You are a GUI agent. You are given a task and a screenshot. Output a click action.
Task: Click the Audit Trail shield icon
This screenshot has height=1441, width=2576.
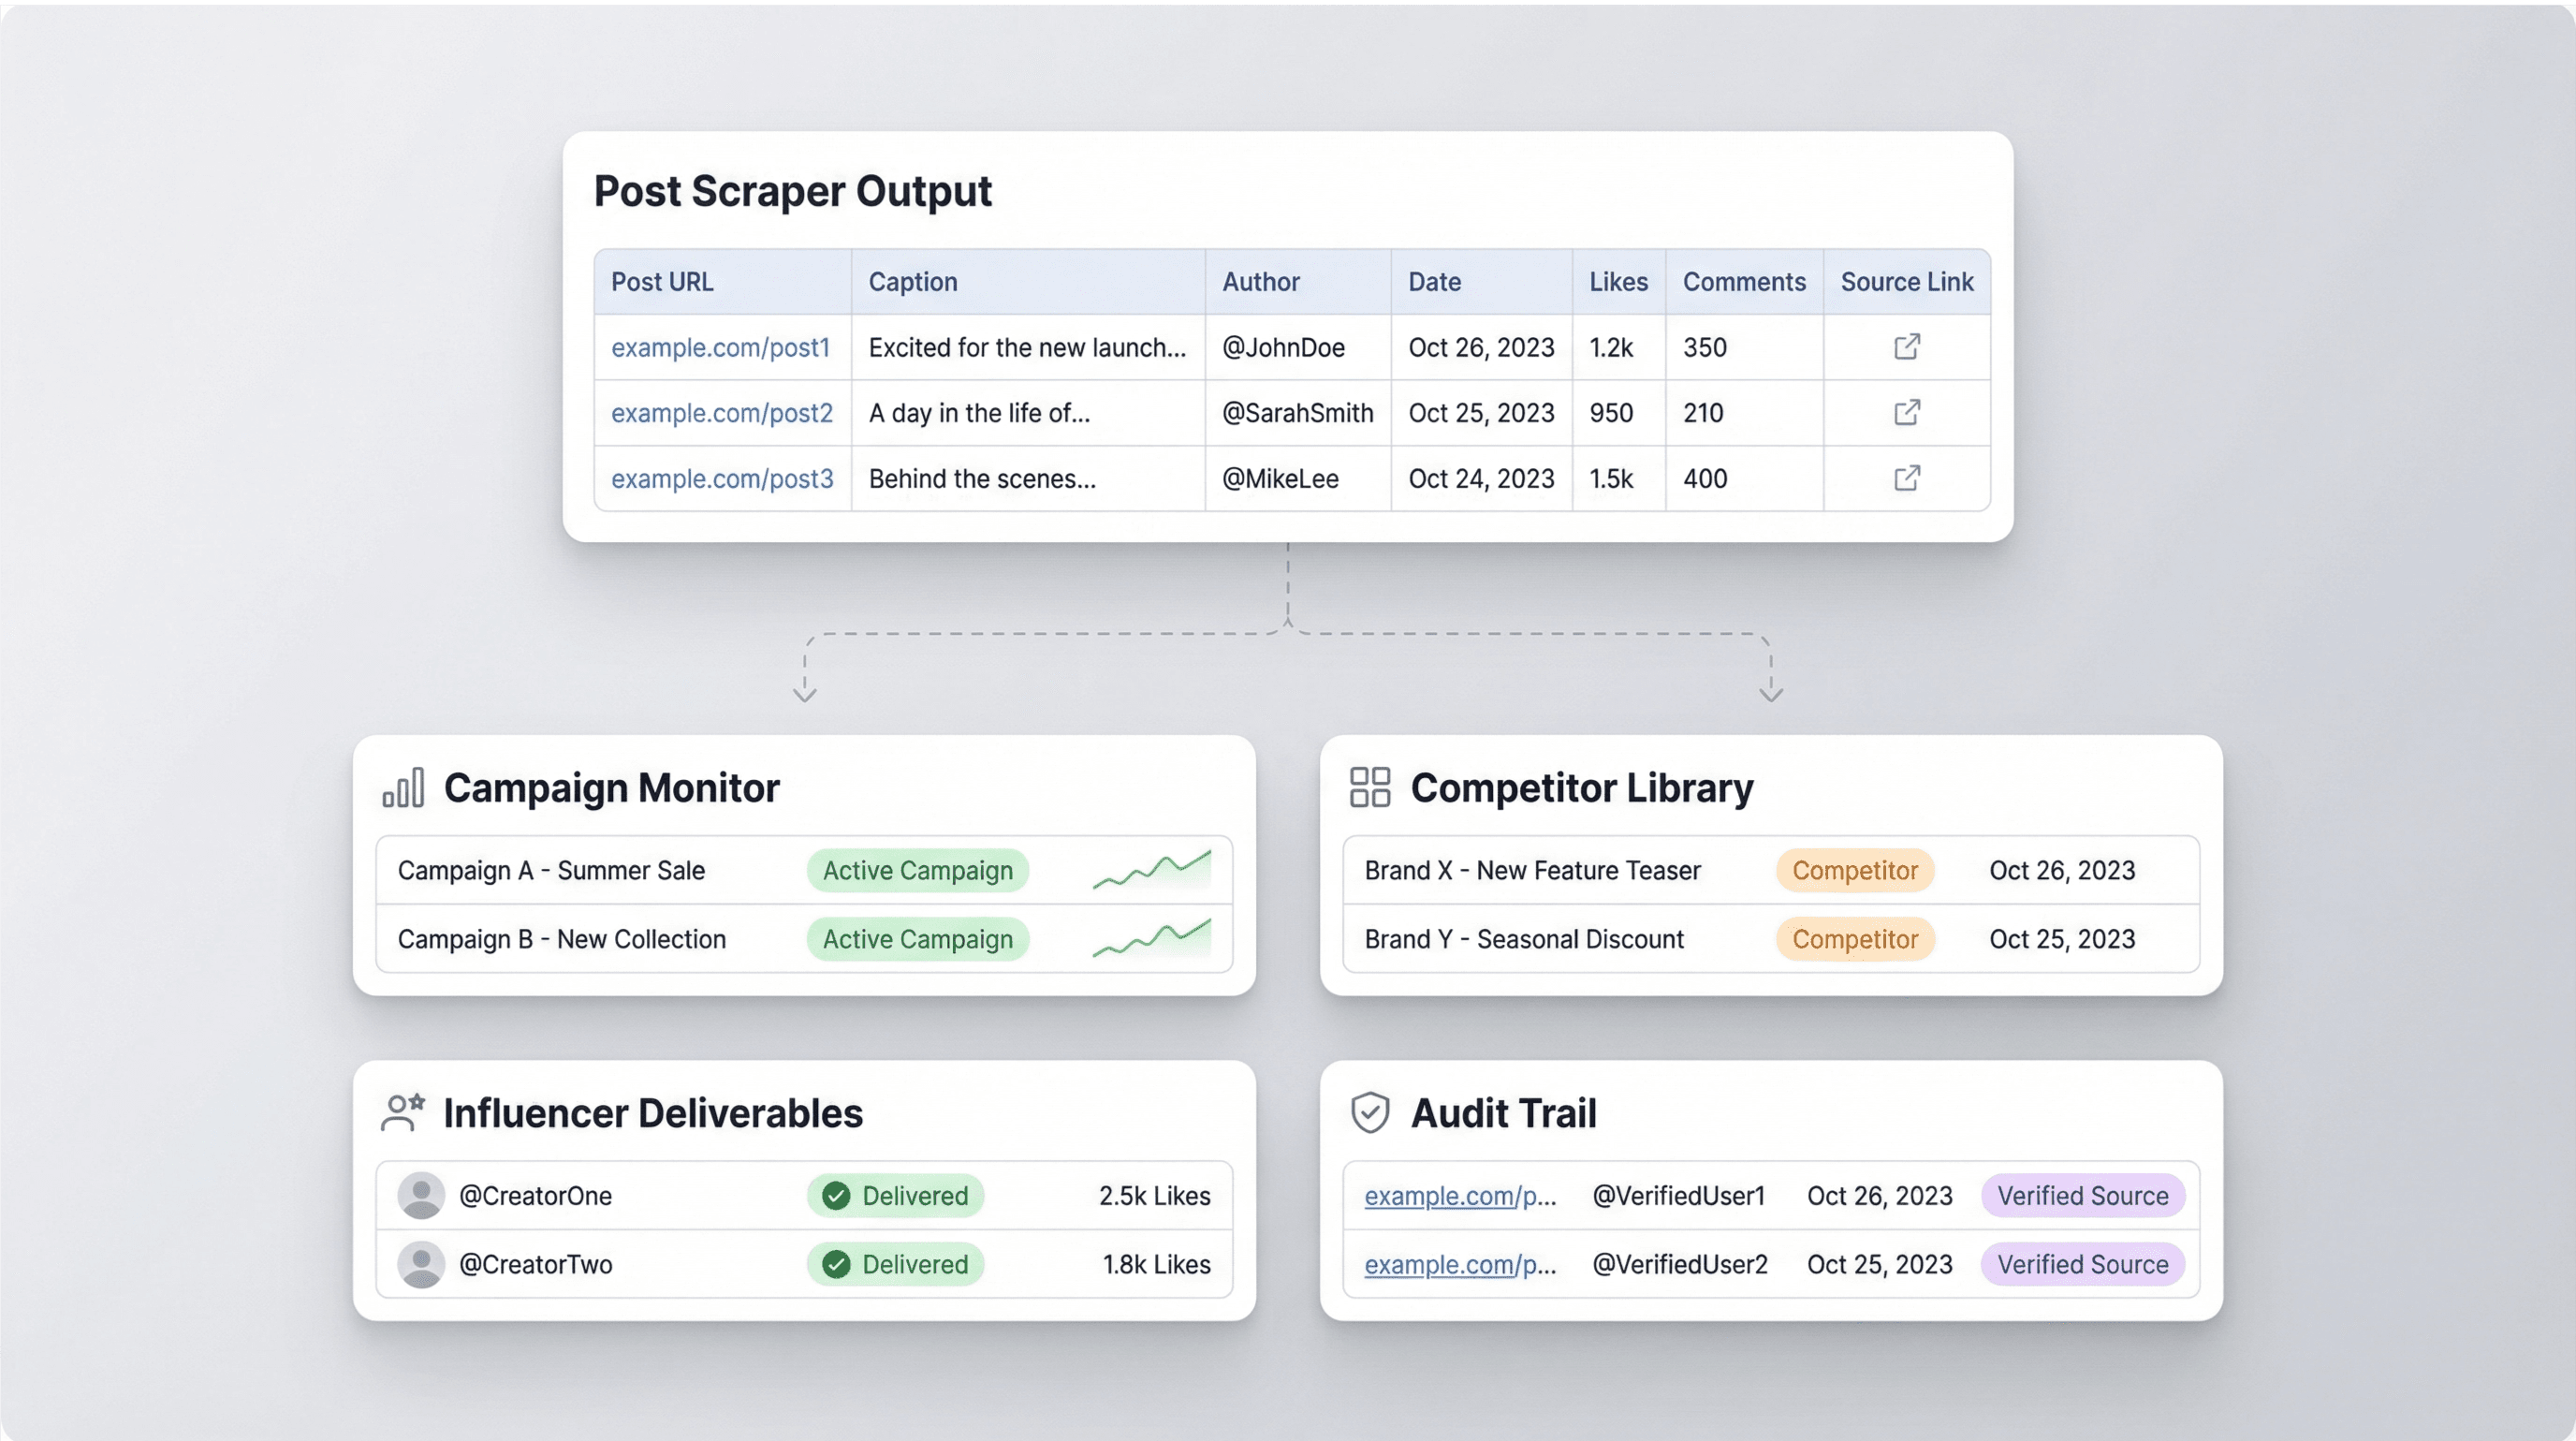click(1369, 1112)
